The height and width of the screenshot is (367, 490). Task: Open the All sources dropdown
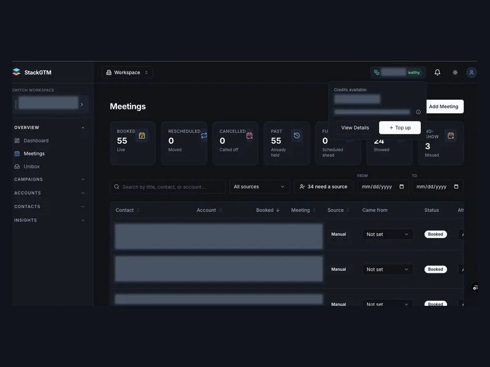click(259, 187)
